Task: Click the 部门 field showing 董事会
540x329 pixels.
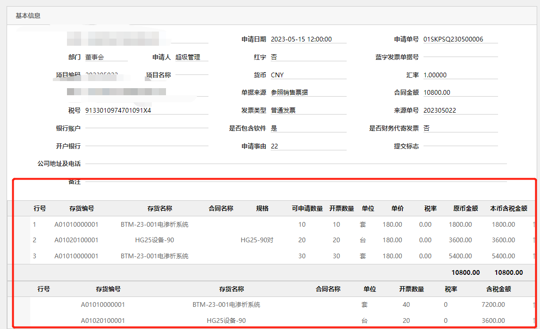Action: pyautogui.click(x=106, y=57)
